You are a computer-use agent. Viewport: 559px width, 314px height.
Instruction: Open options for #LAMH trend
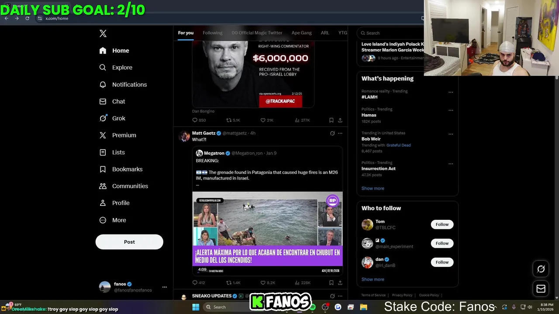(451, 92)
